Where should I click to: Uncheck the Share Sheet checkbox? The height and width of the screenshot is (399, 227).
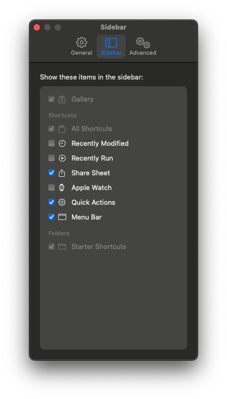(51, 173)
